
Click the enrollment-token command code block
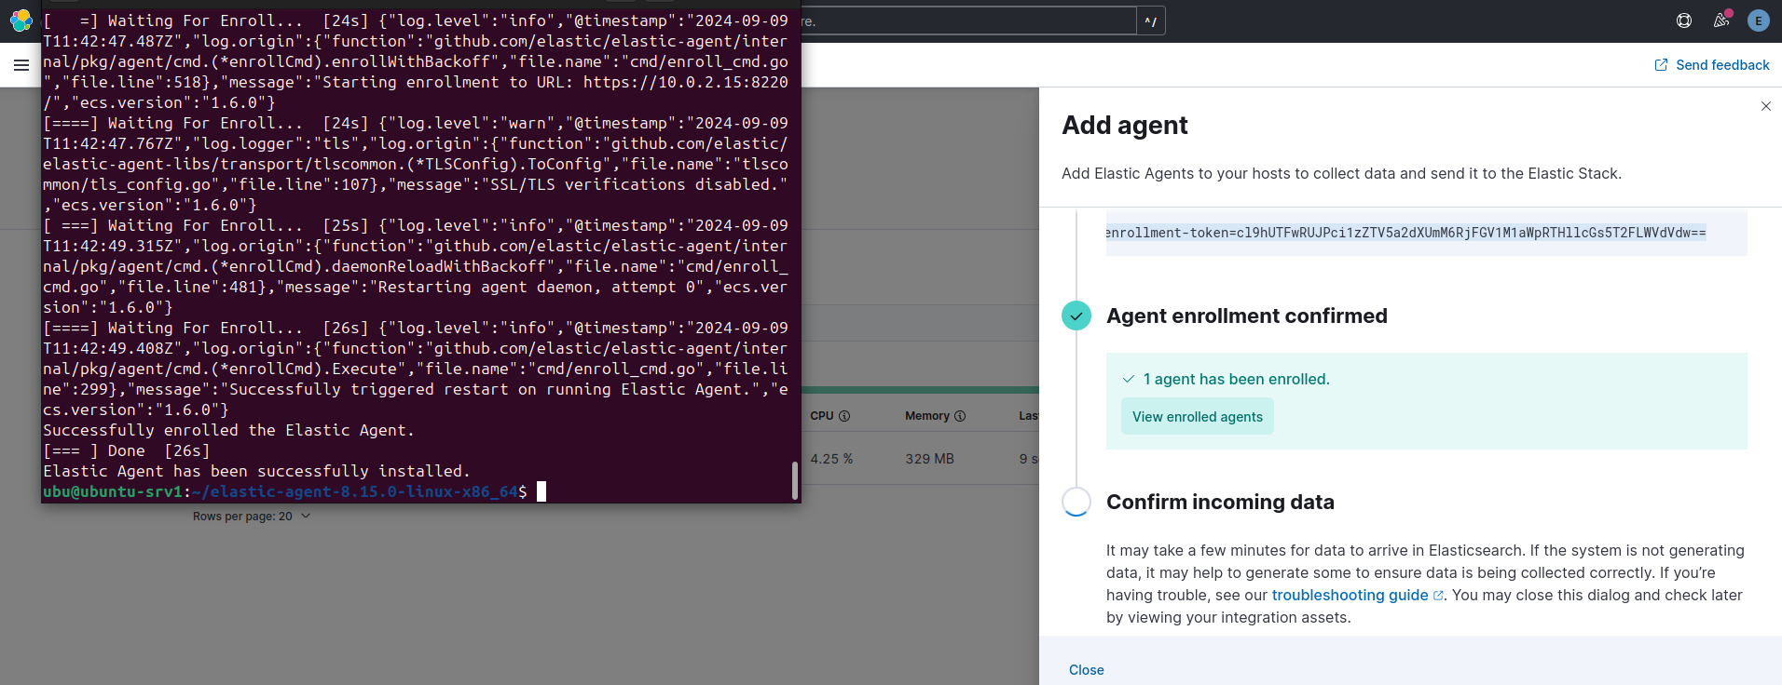(x=1426, y=233)
